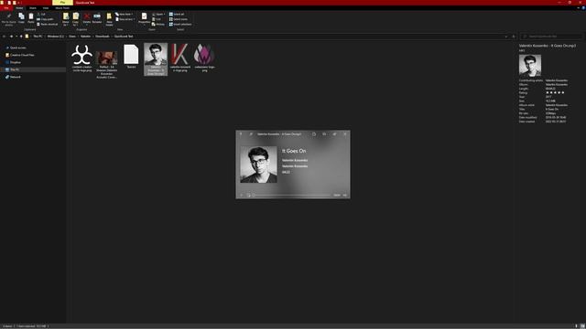Image resolution: width=586 pixels, height=329 pixels.
Task: Switch to the Home ribbon tab
Action: click(19, 8)
